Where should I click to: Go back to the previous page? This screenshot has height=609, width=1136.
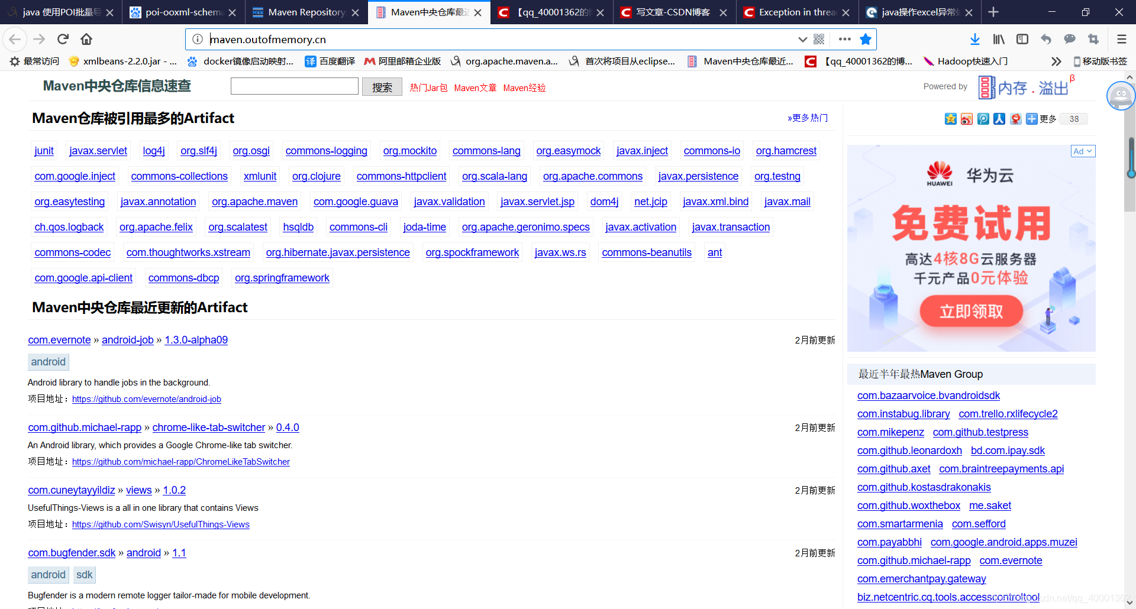(15, 39)
